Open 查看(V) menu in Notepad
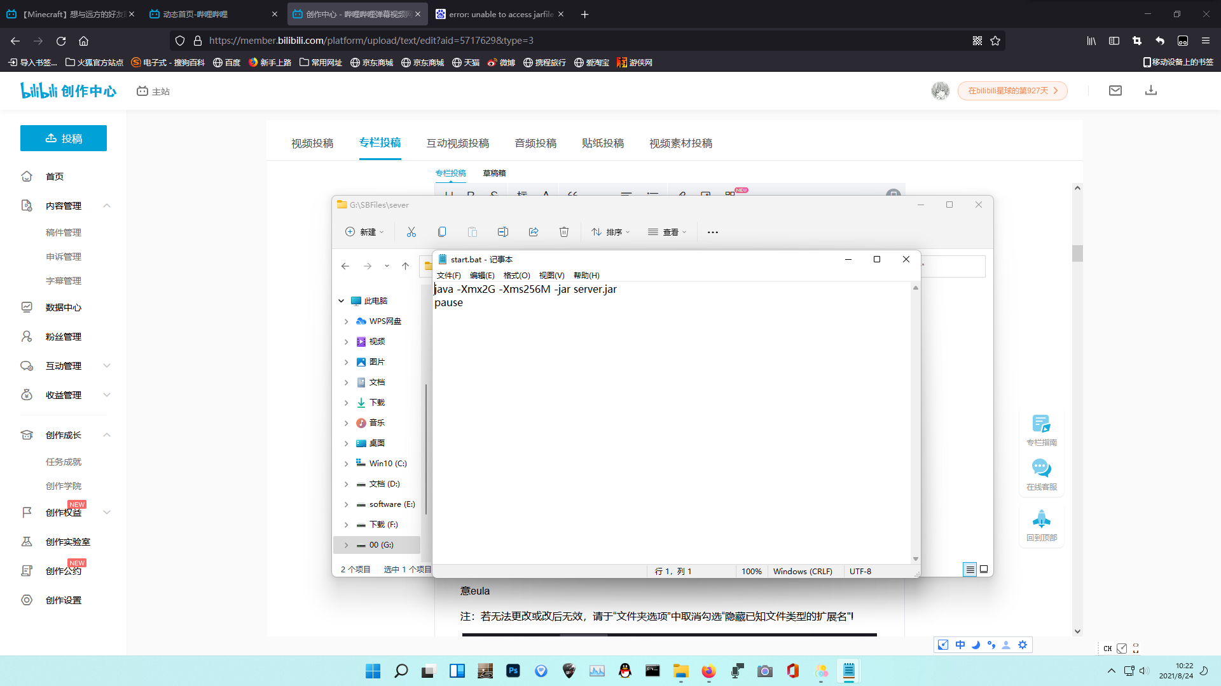Image resolution: width=1221 pixels, height=686 pixels. [x=551, y=275]
